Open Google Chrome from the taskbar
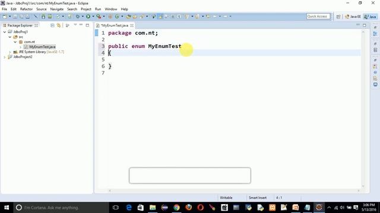Viewport: 380px width, 213px height. point(176,208)
